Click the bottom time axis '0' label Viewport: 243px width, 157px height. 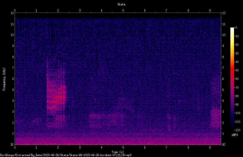[15, 147]
